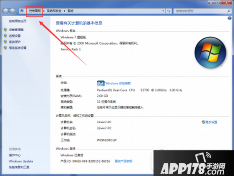
Task: Open 设备管理器 in the left pane
Action: pyautogui.click(x=16, y=29)
